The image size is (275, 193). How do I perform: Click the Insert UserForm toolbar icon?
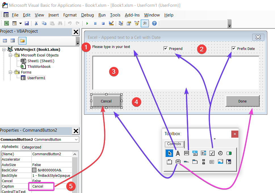pos(14,23)
